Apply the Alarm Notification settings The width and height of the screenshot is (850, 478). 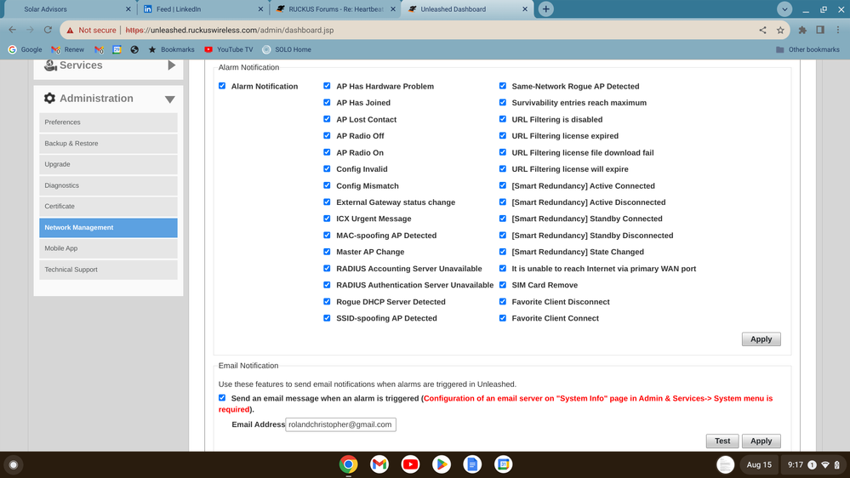762,339
